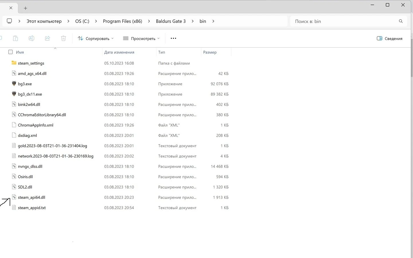
Task: Click the share icon in toolbar
Action: (x=48, y=38)
